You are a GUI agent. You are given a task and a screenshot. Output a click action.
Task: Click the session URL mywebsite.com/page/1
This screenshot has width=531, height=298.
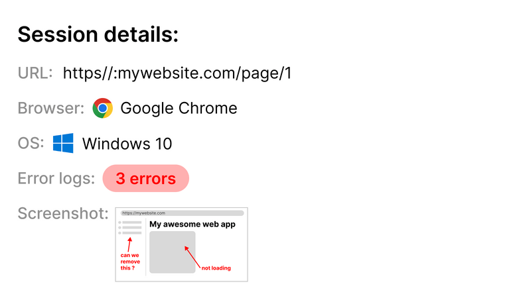click(x=177, y=73)
